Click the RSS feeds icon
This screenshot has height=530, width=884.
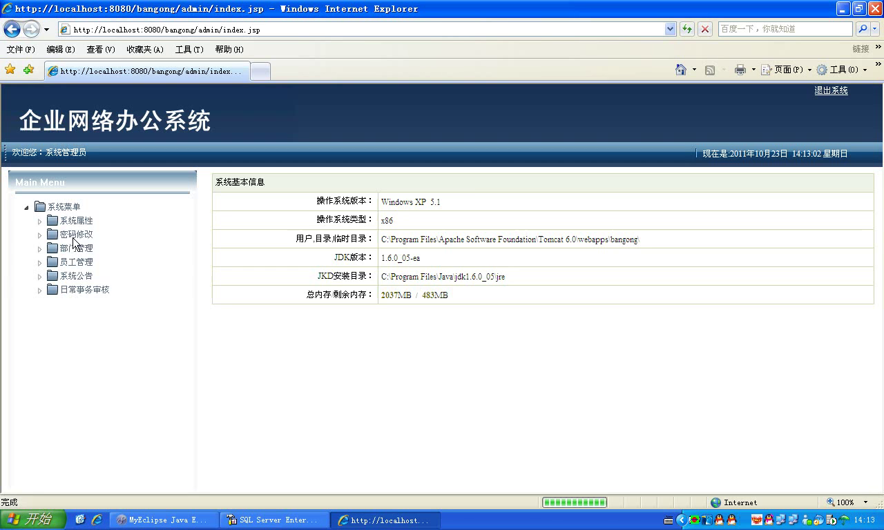pyautogui.click(x=710, y=70)
